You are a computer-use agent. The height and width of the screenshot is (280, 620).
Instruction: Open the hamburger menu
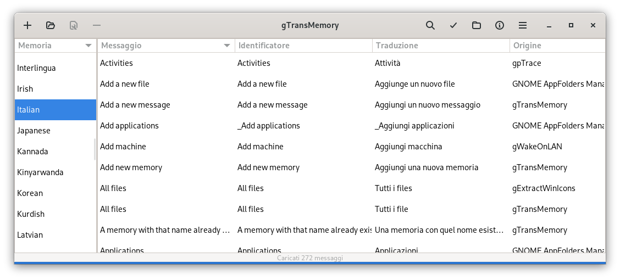[523, 25]
